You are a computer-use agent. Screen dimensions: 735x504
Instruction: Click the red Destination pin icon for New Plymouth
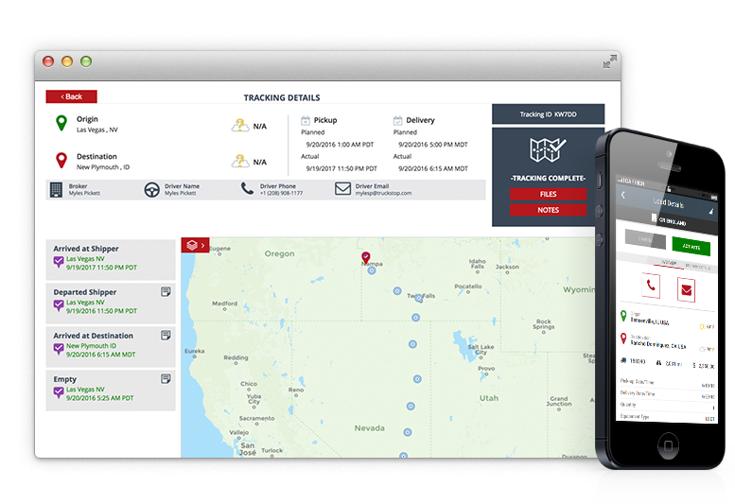click(x=61, y=160)
